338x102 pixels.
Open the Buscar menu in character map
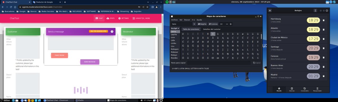click(x=187, y=20)
